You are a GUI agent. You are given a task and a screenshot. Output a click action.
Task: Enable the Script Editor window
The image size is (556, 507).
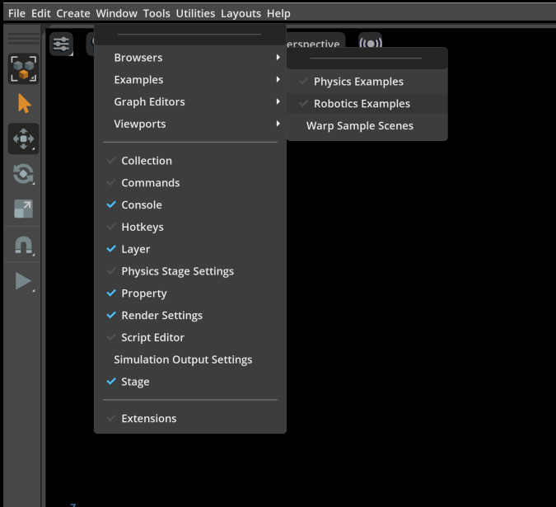coord(152,337)
